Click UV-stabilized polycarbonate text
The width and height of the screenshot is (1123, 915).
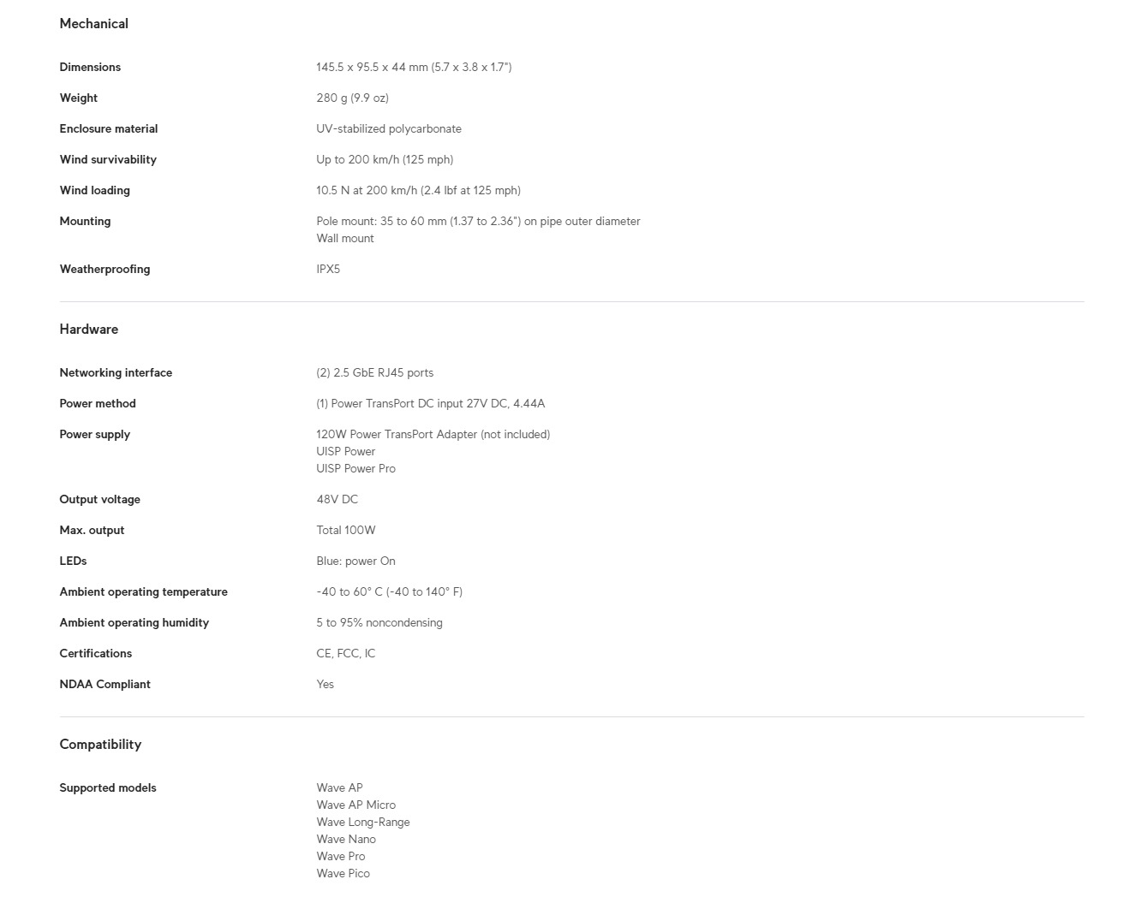[389, 129]
